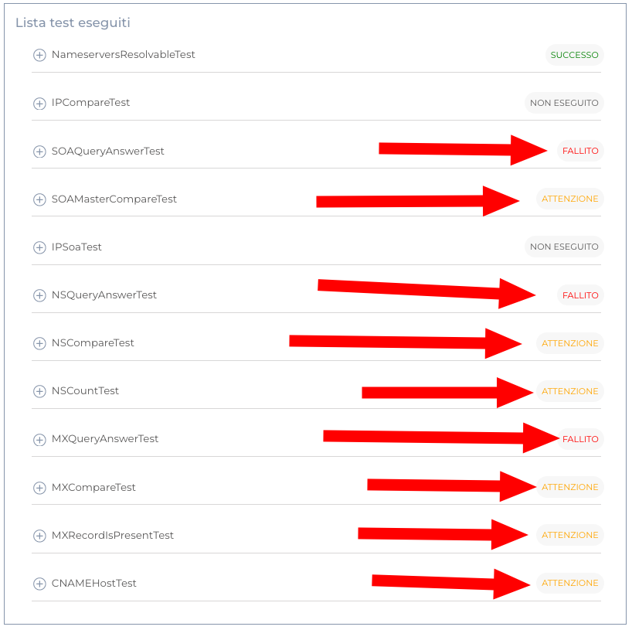Click the plus icon next to NSQueryAnswerTest

39,295
